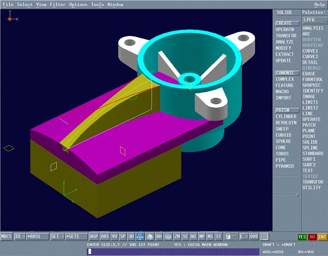Viewport: 328px width, 256px height.
Task: Open the Filter menu
Action: [x=58, y=5]
